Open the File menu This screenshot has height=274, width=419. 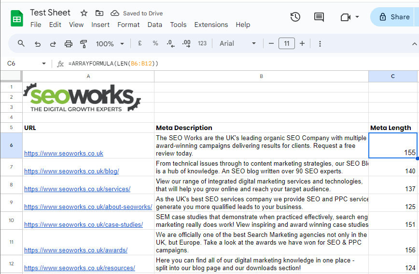[x=36, y=25]
